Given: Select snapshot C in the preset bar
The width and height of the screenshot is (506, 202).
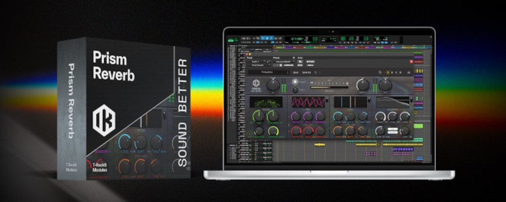Looking at the screenshot, I should (396, 72).
